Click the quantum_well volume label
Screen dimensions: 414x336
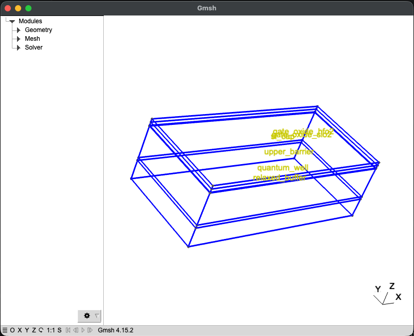click(283, 168)
